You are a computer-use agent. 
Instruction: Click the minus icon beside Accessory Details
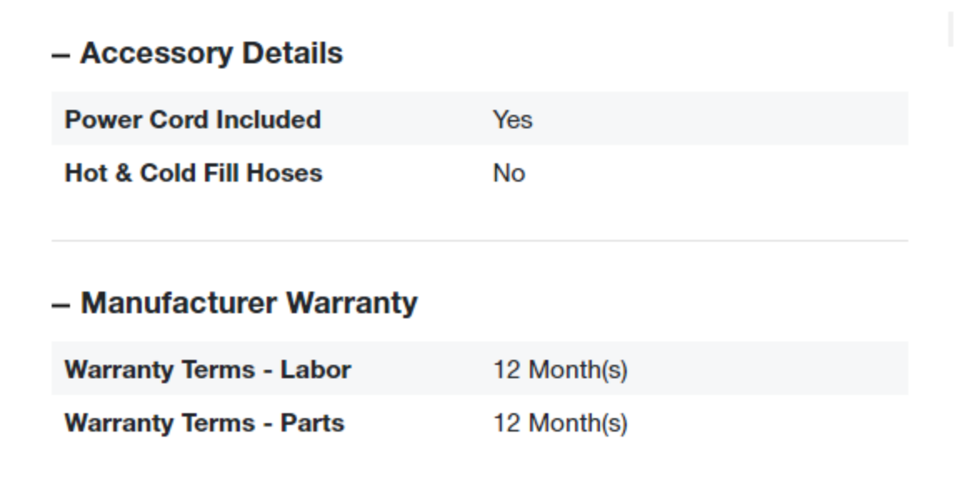click(x=60, y=55)
